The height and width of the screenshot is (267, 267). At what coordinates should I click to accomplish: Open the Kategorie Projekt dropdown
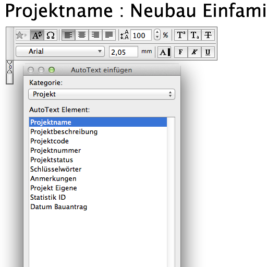coord(102,94)
